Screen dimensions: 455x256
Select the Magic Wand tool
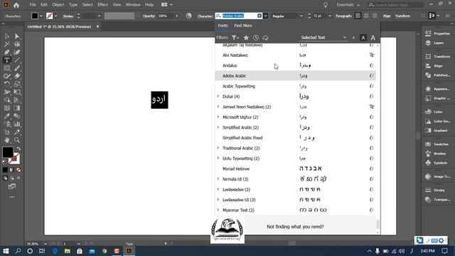pyautogui.click(x=6, y=44)
